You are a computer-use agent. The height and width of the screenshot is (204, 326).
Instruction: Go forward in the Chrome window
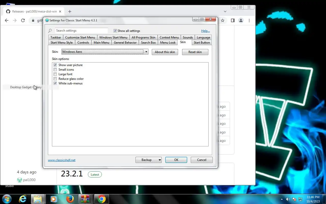tap(15, 20)
